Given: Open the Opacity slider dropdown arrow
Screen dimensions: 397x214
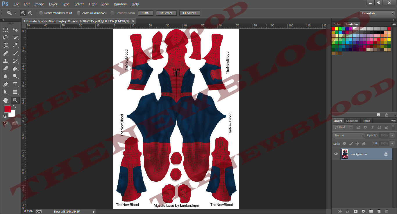Looking at the screenshot, I should pos(392,135).
